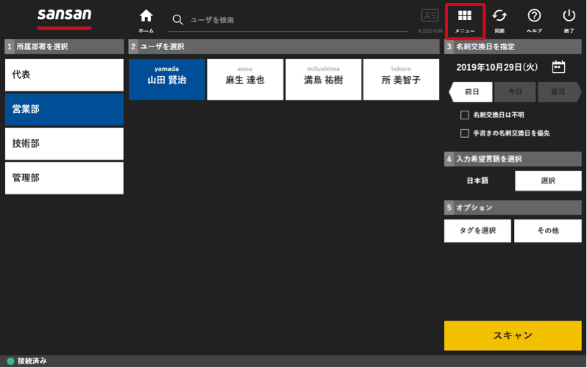Screen dimensions: 587x368
Task: Open the その他 options panel
Action: pos(548,231)
